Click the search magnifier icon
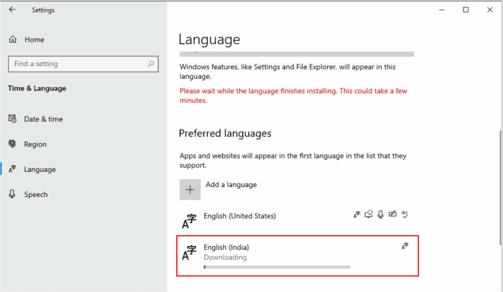Screen dimensions: 503x292 pos(151,64)
